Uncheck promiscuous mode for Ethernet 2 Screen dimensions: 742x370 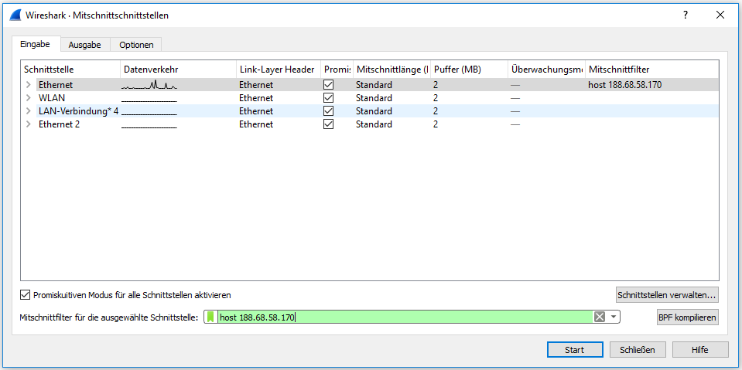pos(329,124)
